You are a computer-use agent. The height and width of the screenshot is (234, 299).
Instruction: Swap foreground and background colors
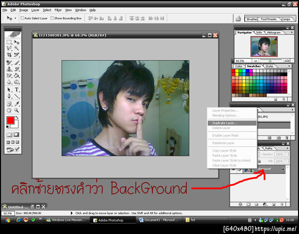click(17, 117)
